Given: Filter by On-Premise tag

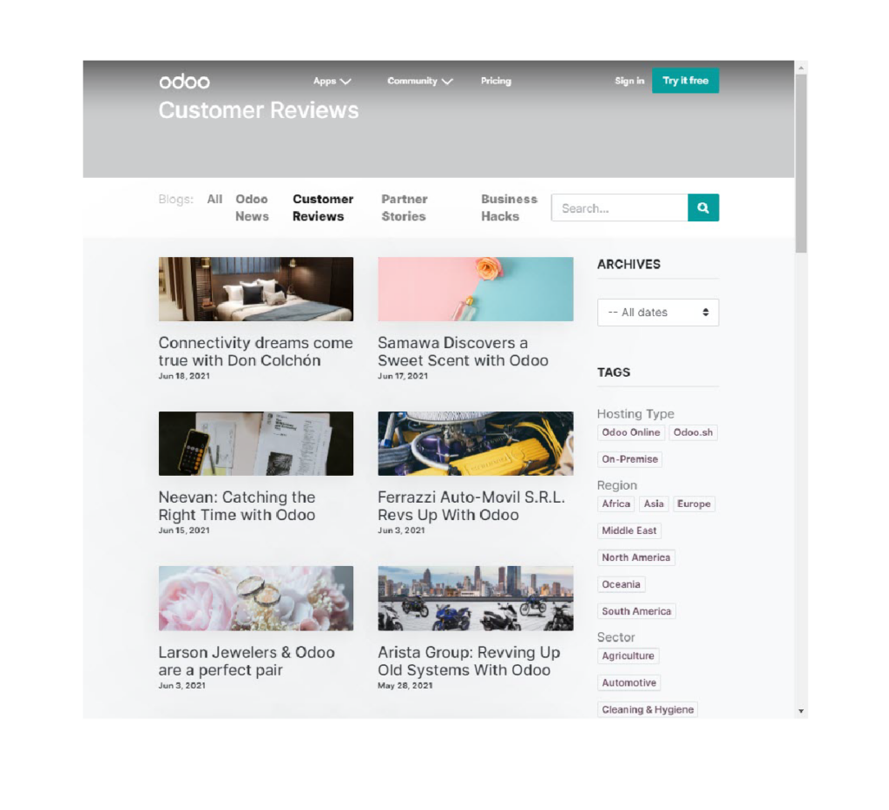Looking at the screenshot, I should pos(629,459).
